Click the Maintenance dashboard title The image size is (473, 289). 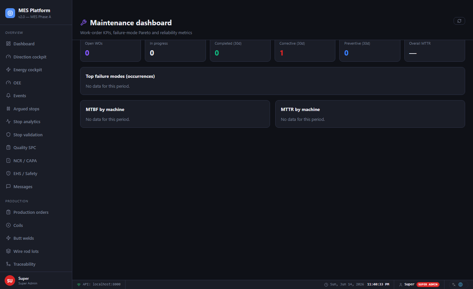131,23
